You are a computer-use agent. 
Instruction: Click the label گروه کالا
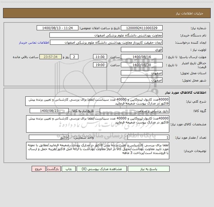(x=200, y=111)
